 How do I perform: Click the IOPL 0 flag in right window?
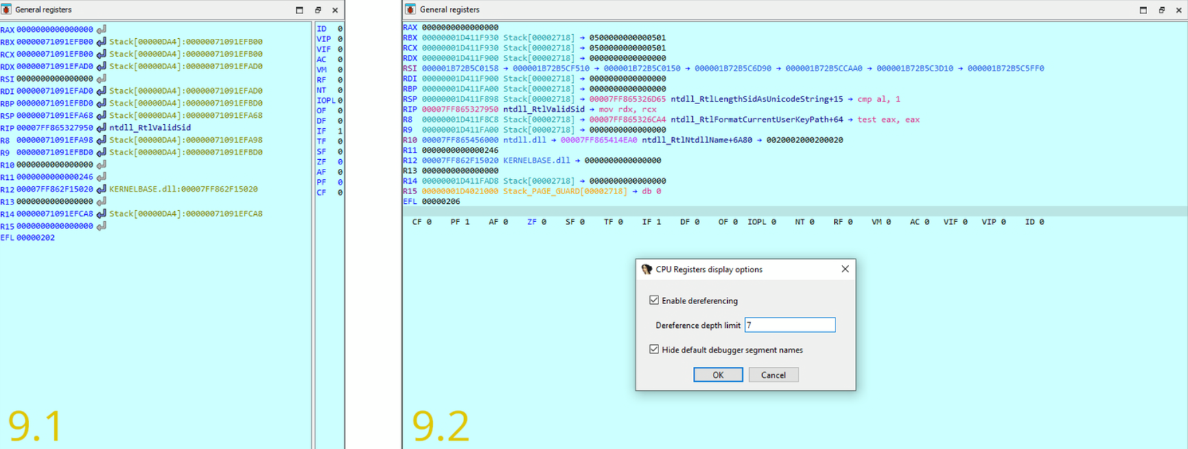(762, 222)
